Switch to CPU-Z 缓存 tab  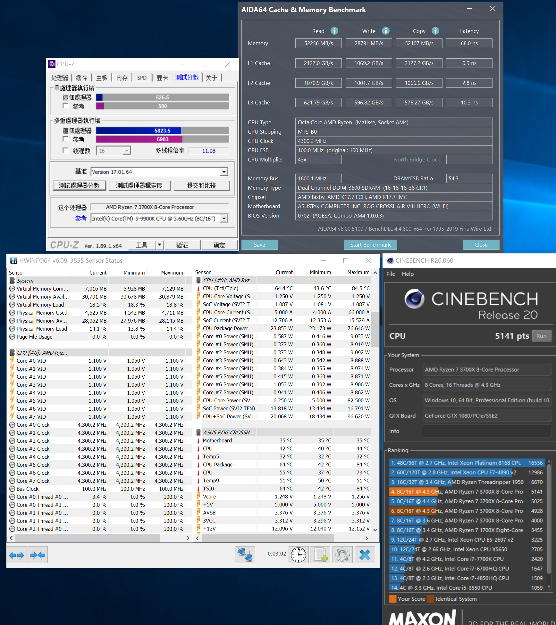pos(81,78)
